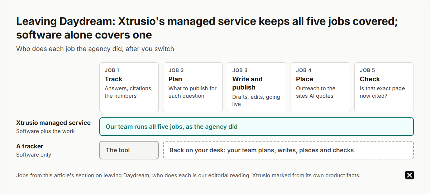Click 'Drafts, edits, going live' text
The image size is (430, 194).
tap(256, 101)
